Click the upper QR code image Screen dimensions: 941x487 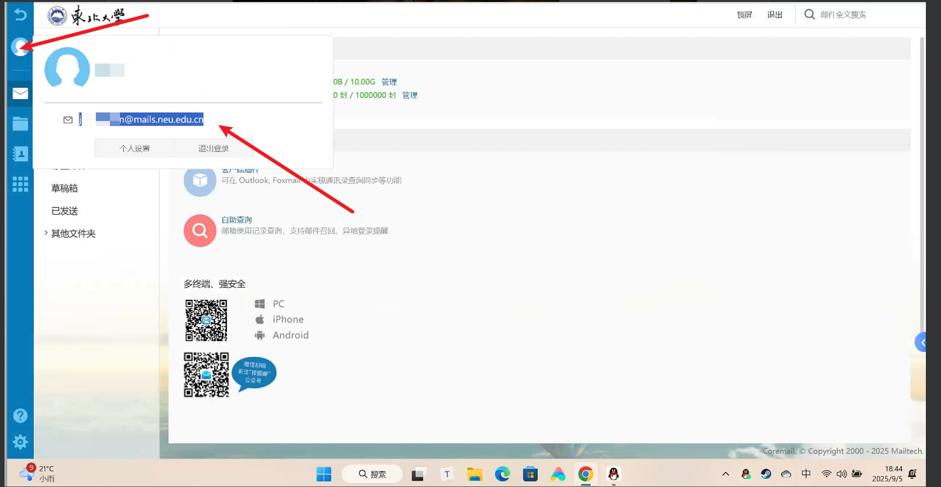coord(206,321)
